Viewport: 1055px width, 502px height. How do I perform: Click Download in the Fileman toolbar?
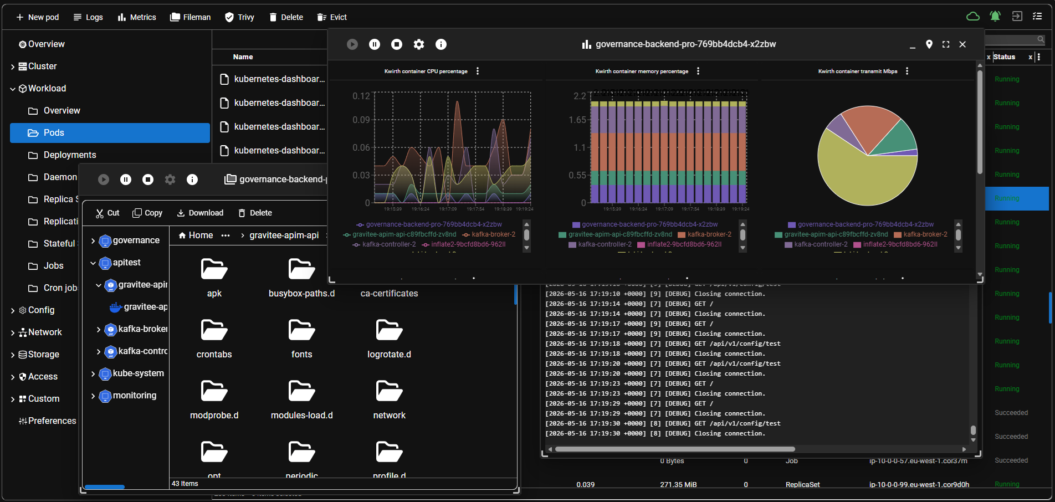[200, 213]
